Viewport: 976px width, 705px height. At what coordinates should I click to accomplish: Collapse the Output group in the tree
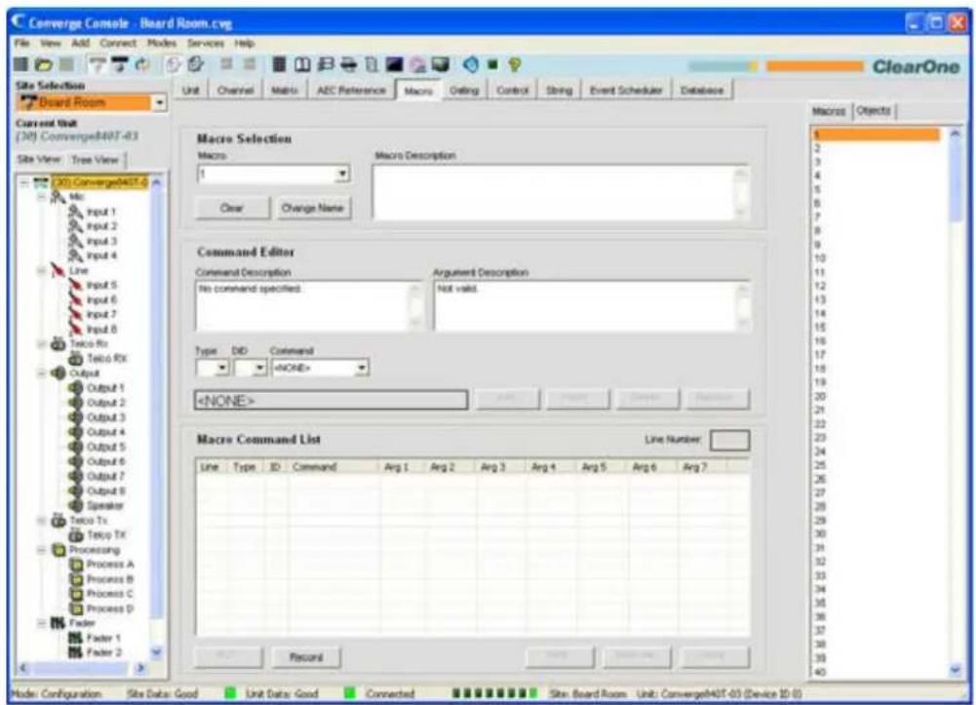pos(42,373)
